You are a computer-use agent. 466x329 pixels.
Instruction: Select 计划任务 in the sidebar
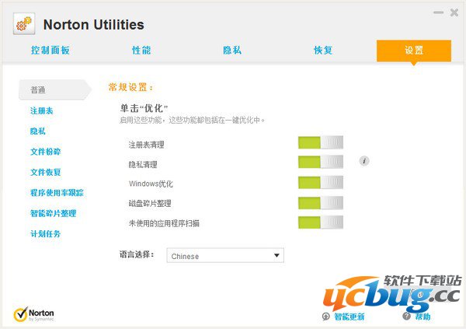coord(45,233)
